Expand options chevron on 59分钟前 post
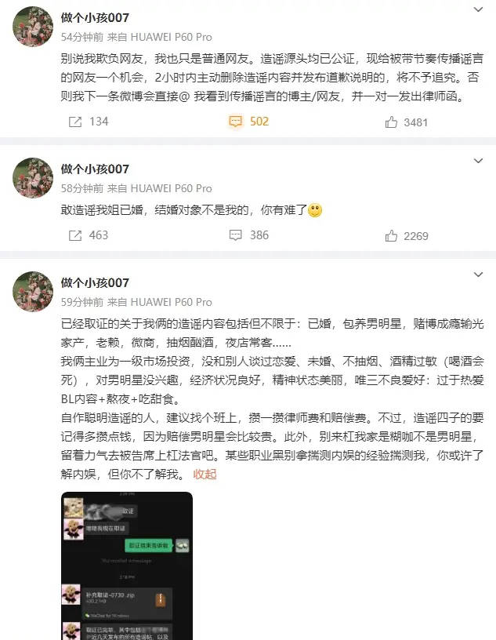This screenshot has height=640, width=496. pyautogui.click(x=478, y=275)
